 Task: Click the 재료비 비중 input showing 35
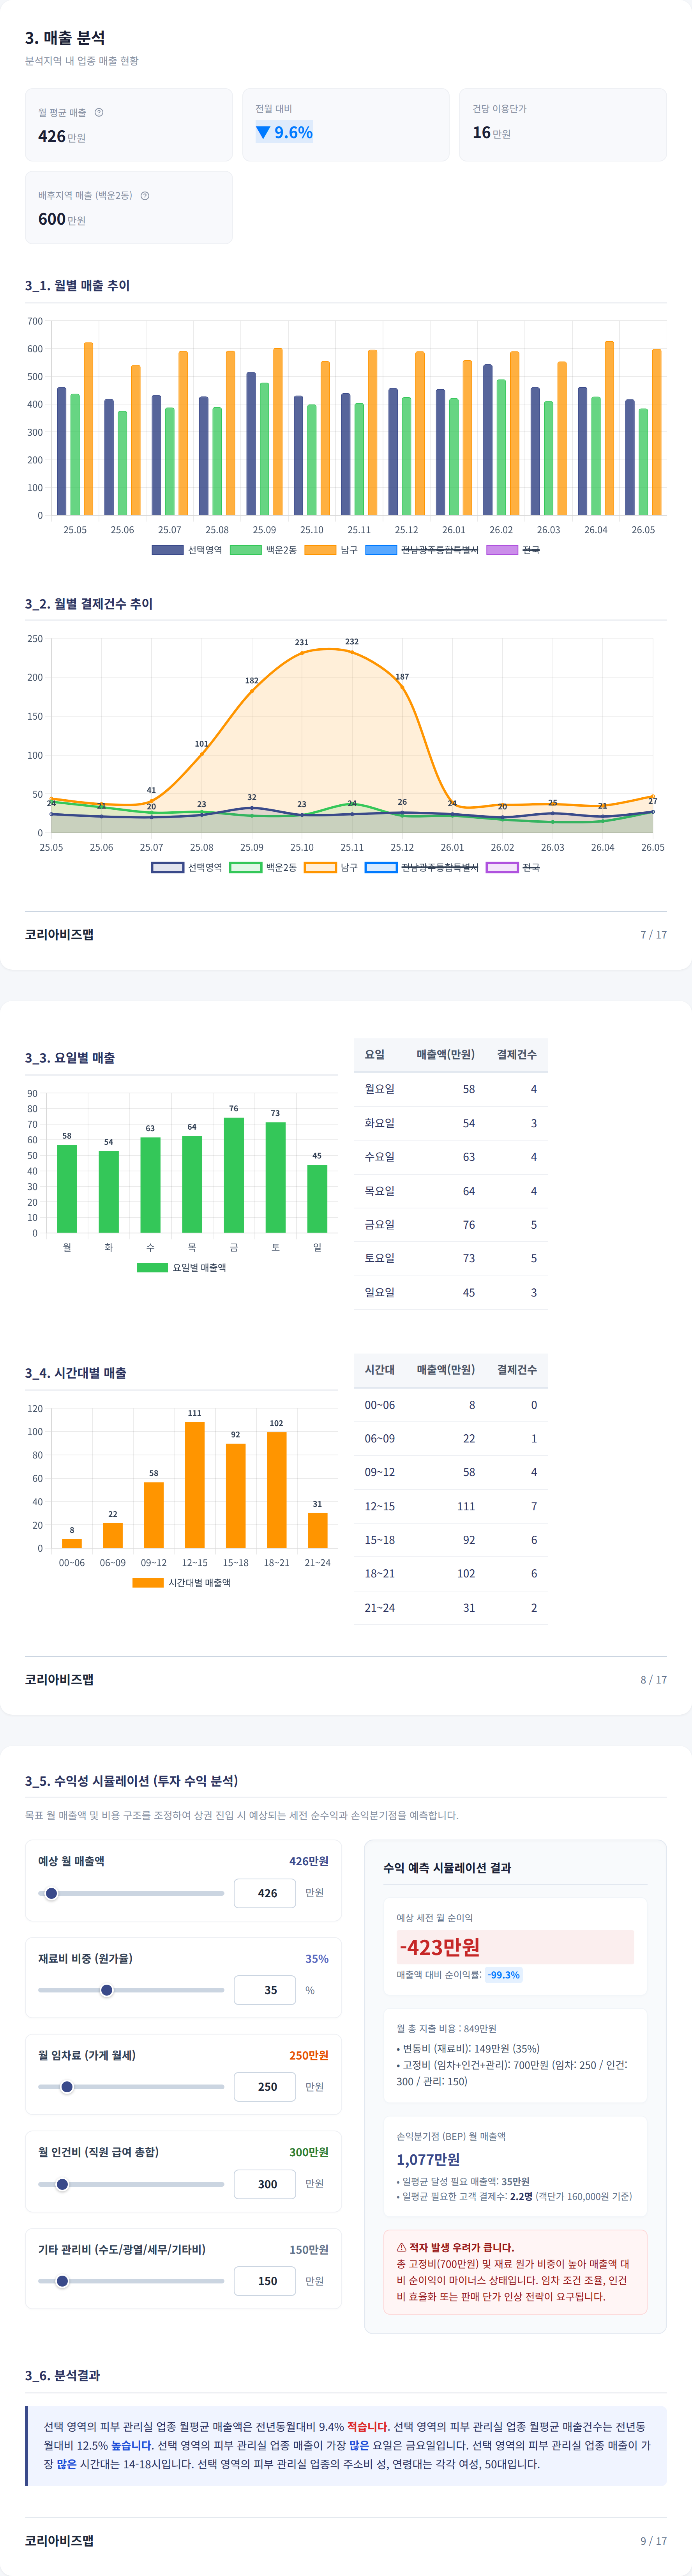pyautogui.click(x=265, y=1990)
